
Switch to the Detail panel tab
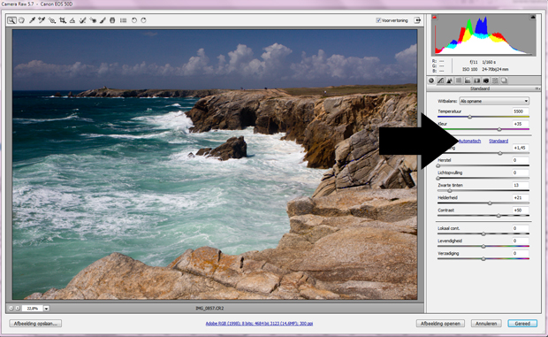tap(449, 80)
